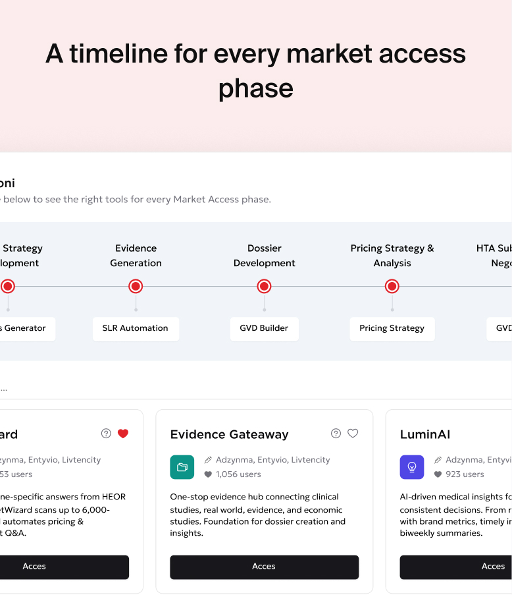512x595 pixels.
Task: Open the Pricing Strategy tool chip
Action: [392, 329]
